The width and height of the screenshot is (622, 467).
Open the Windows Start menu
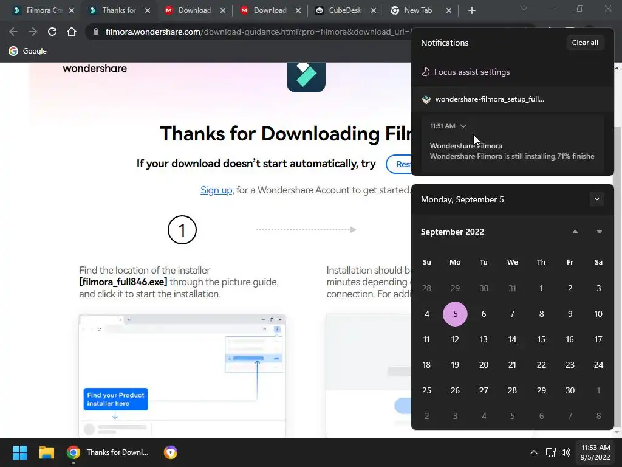click(19, 452)
